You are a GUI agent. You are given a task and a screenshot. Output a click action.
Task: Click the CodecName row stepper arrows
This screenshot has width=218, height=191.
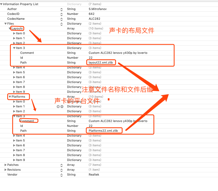61,19
